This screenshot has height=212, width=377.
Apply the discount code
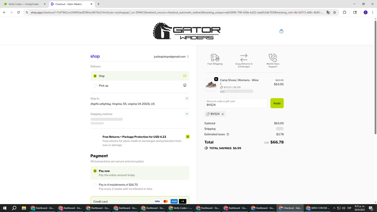[277, 103]
